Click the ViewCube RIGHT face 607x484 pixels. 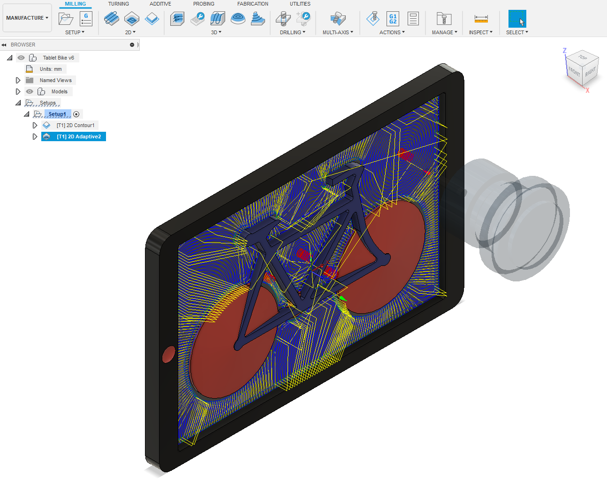click(x=590, y=72)
